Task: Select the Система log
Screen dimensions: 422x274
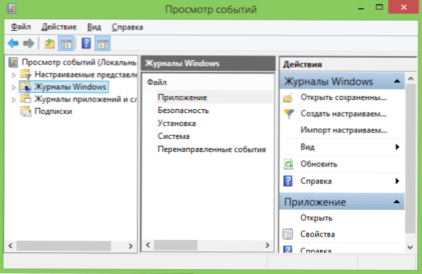Action: (174, 136)
